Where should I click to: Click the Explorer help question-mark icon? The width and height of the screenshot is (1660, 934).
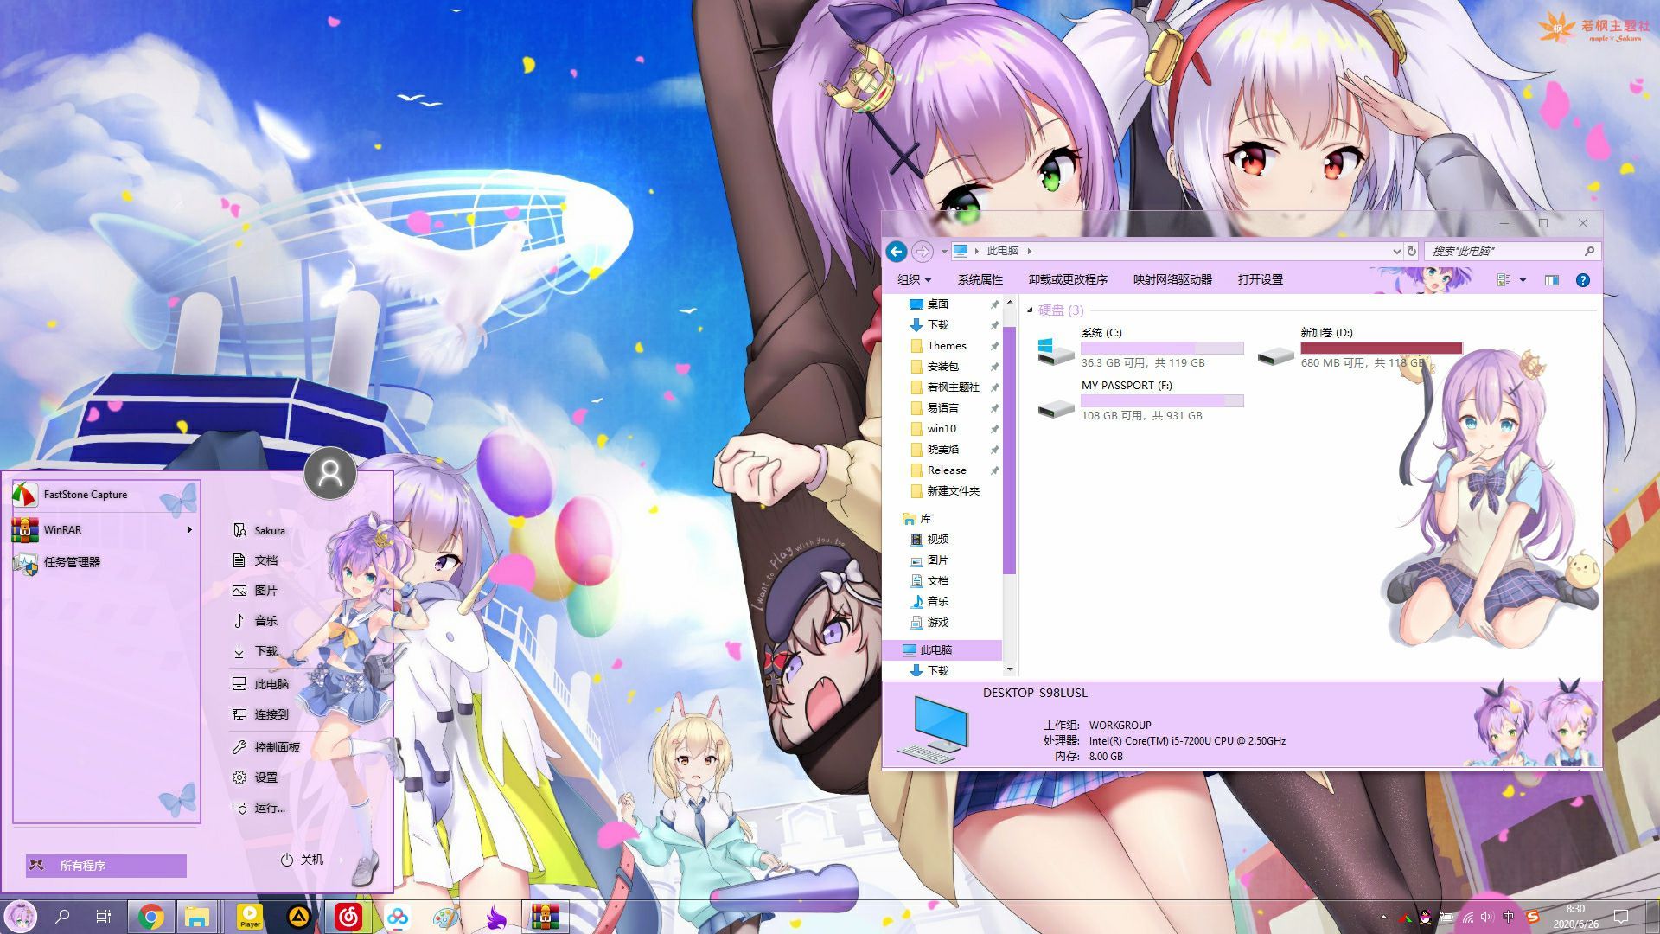click(x=1582, y=280)
